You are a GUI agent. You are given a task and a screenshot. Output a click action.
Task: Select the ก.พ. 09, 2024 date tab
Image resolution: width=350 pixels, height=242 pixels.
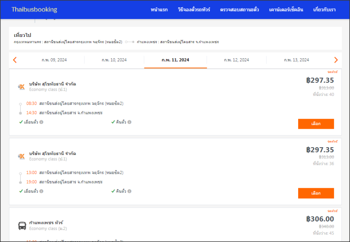54,60
